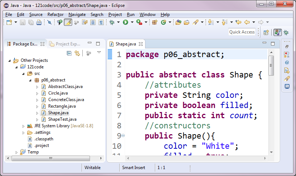Image resolution: width=296 pixels, height=176 pixels.
Task: Open the File menu
Action: click(9, 15)
